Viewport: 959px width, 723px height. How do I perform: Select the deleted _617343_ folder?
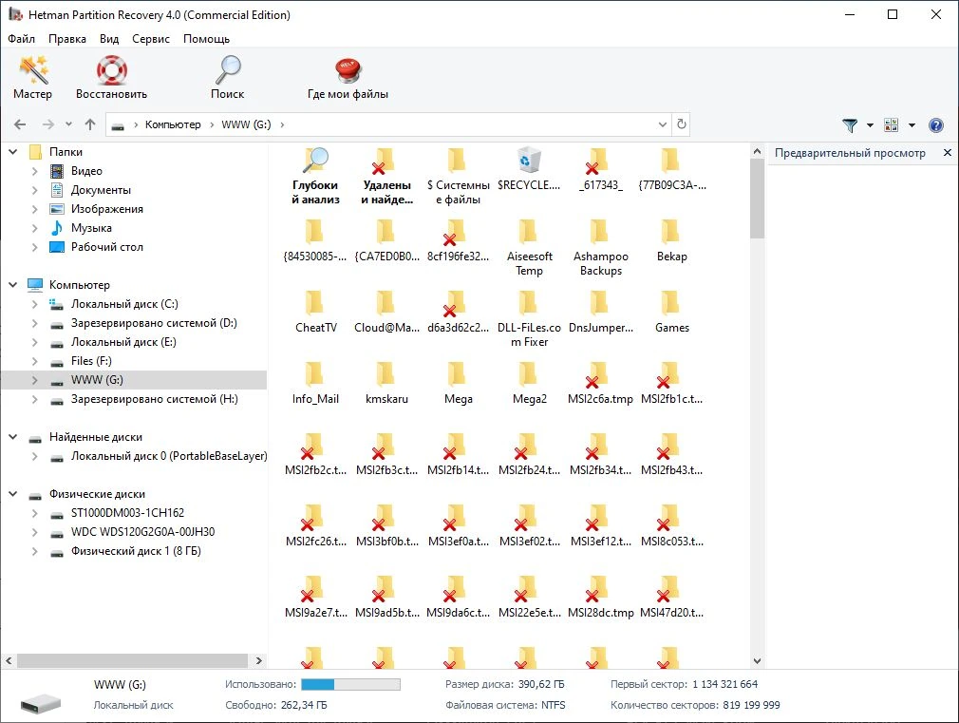[x=601, y=169]
